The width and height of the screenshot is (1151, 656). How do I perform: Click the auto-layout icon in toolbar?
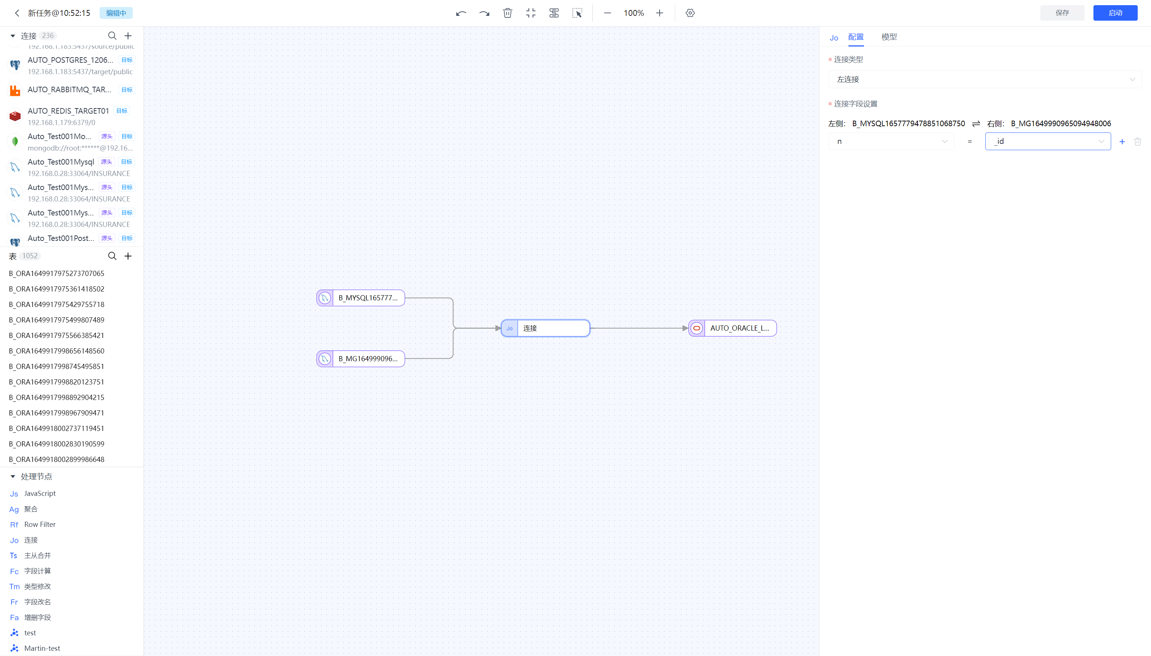click(554, 13)
